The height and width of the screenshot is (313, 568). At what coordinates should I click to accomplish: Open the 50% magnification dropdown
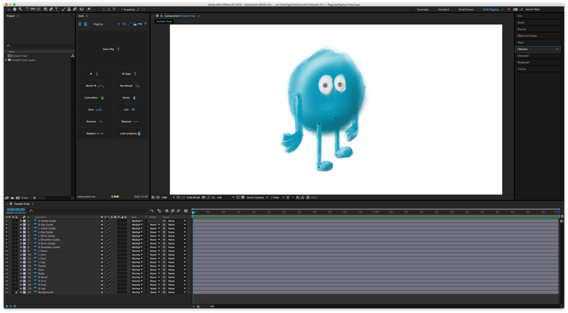point(169,197)
